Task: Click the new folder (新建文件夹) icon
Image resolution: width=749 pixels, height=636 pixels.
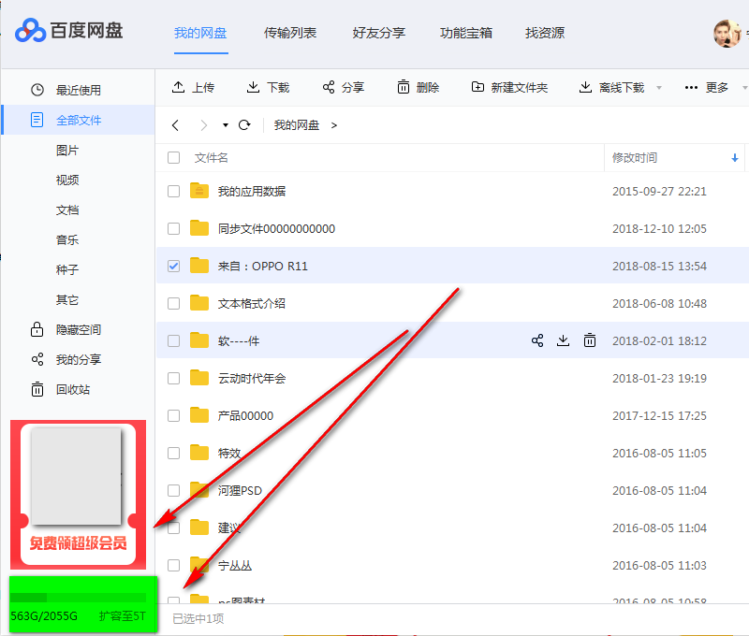Action: 478,87
